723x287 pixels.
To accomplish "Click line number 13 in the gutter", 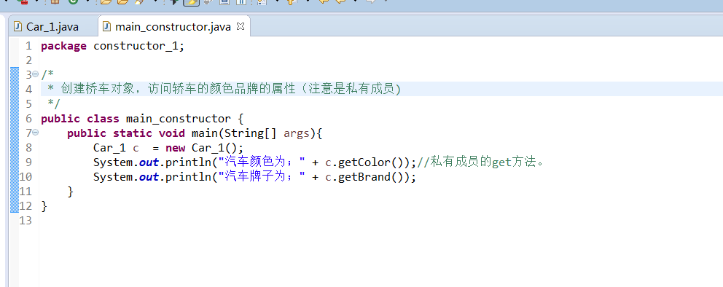I will (x=26, y=221).
